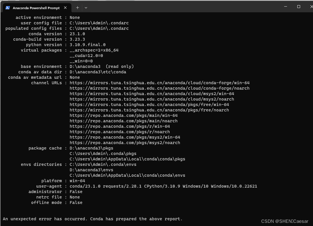Click the conda-build version value 3.23.3
This screenshot has height=226, width=313.
[77, 39]
